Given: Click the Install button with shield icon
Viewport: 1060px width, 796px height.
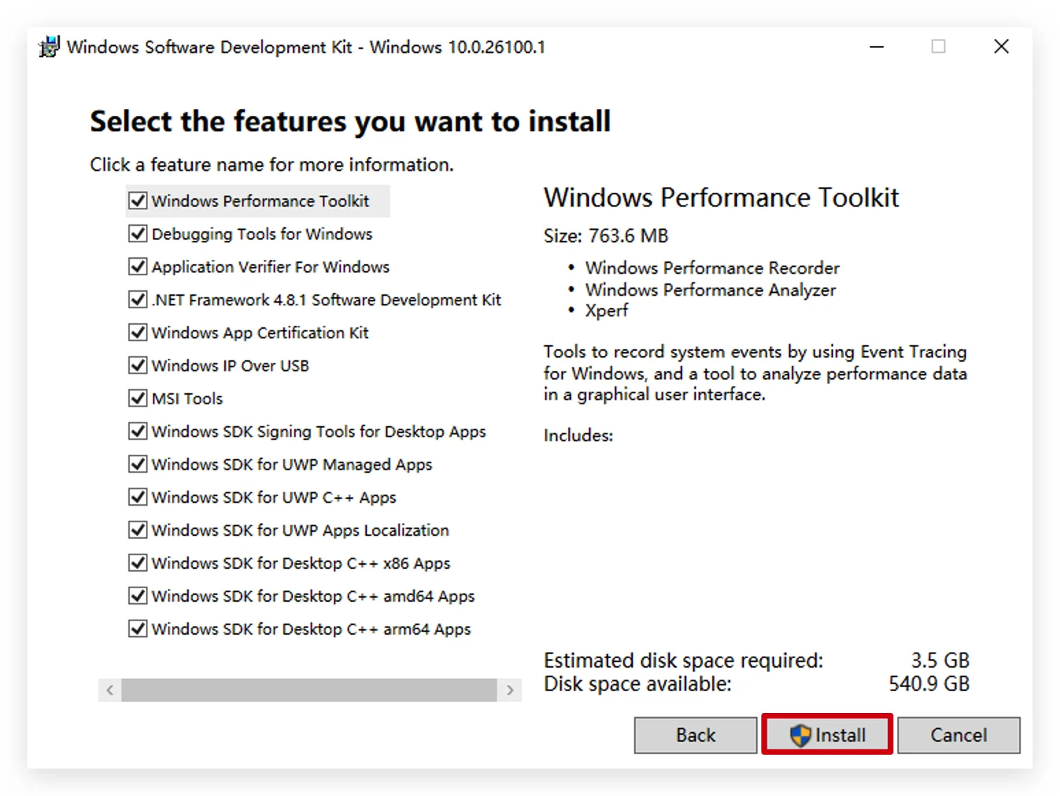Looking at the screenshot, I should pyautogui.click(x=827, y=735).
